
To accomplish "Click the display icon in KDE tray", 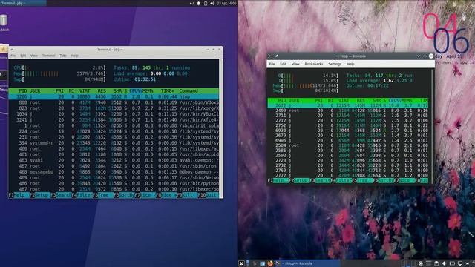I will 460,263.
